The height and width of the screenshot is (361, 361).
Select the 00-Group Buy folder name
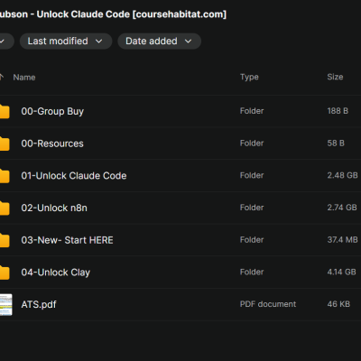tap(52, 111)
